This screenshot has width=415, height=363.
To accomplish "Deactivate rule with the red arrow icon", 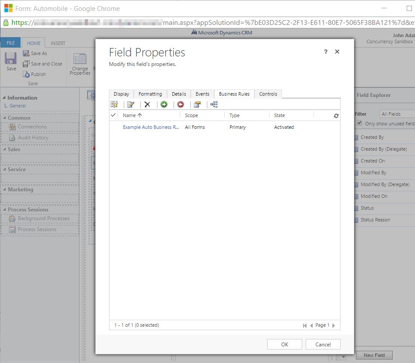I will coord(181,104).
